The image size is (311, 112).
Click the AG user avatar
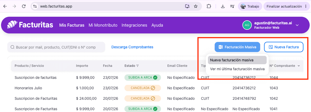[247, 25]
